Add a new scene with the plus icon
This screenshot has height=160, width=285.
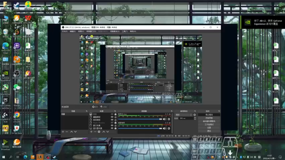pos(63,132)
